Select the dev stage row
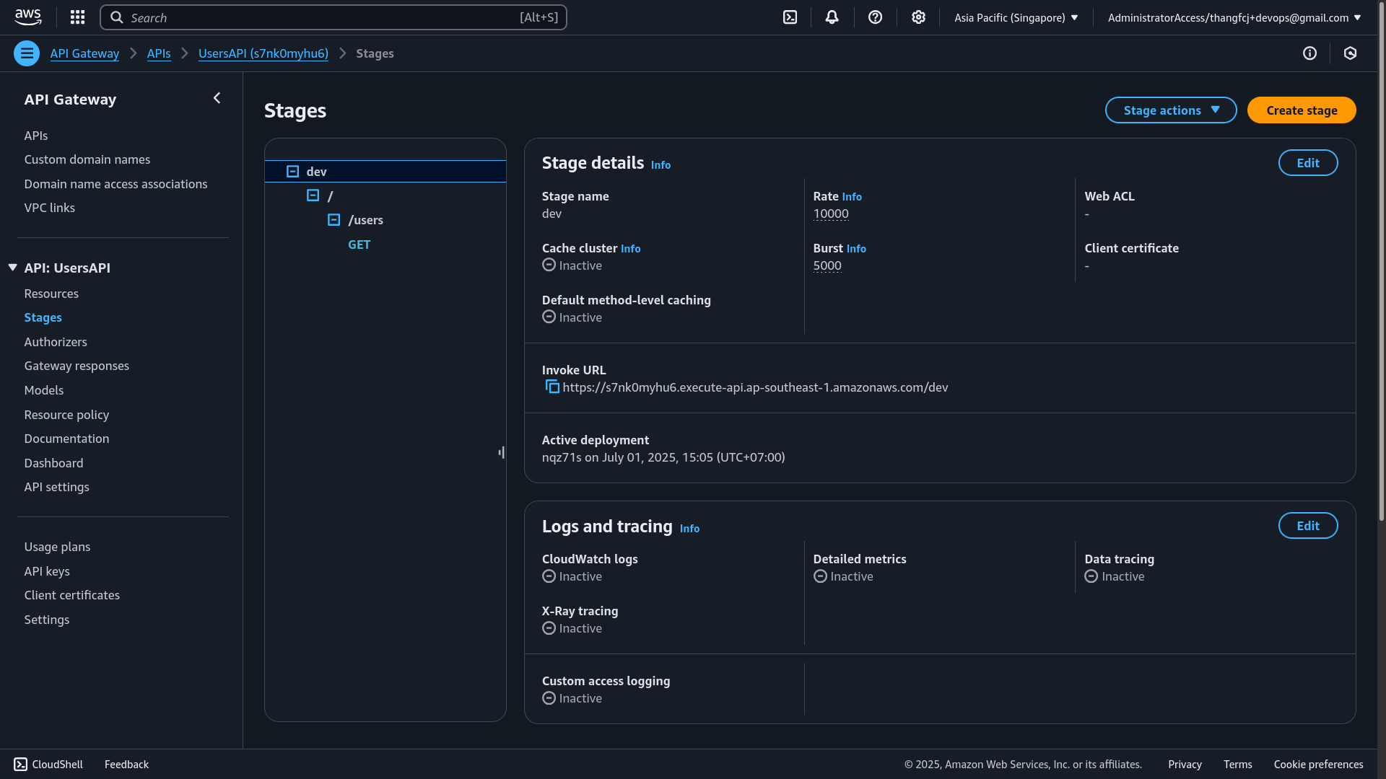Viewport: 1386px width, 779px height. pyautogui.click(x=385, y=172)
